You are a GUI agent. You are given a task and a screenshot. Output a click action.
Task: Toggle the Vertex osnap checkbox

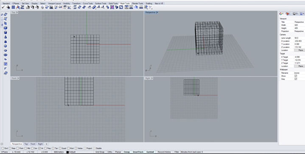click(76, 148)
